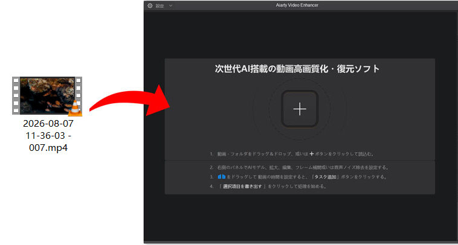Click the step 2 AIモデル instruction line

click(300, 167)
